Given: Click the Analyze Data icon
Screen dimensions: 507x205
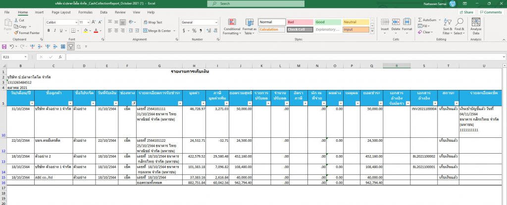Looking at the screenshot, I should point(476,27).
